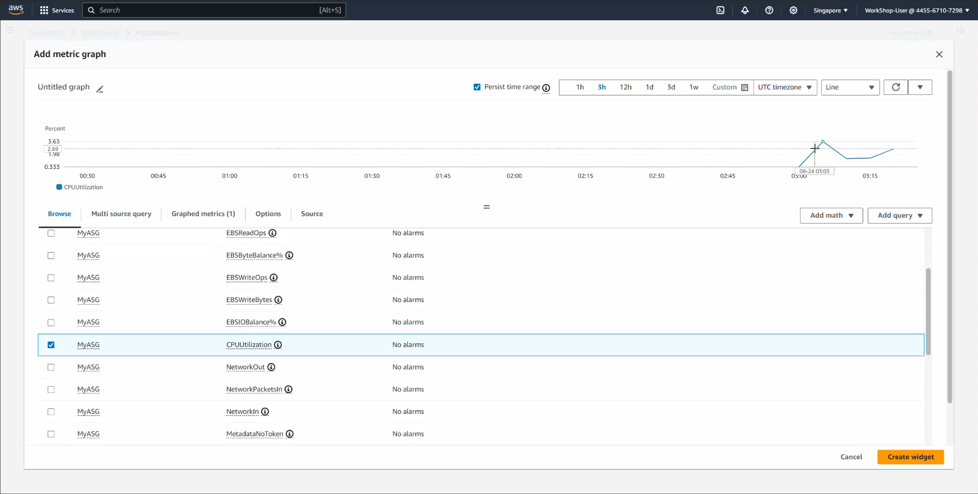Check the EBSByteBalance% row checkbox
The width and height of the screenshot is (978, 494).
tap(51, 255)
